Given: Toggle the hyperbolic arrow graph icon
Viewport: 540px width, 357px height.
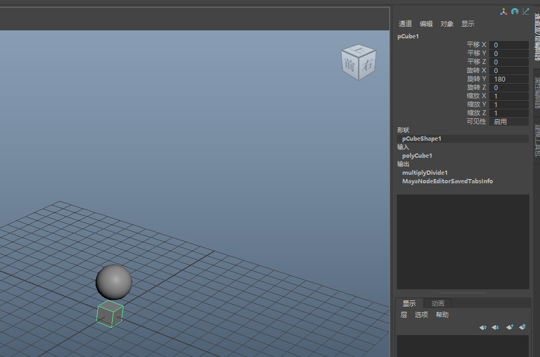Looking at the screenshot, I should 526,12.
